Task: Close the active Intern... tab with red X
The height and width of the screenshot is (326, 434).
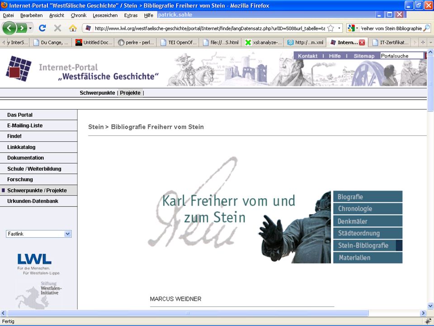Action: [x=362, y=43]
